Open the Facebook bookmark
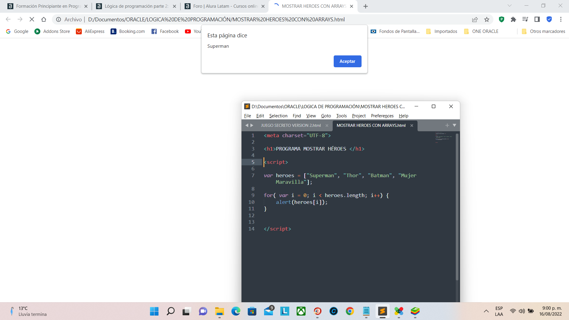569x320 pixels. [x=165, y=31]
